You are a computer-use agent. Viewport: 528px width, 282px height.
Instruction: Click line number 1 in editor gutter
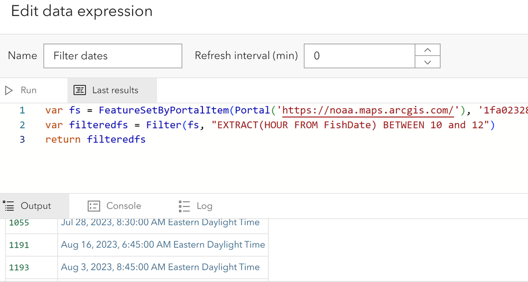click(22, 110)
